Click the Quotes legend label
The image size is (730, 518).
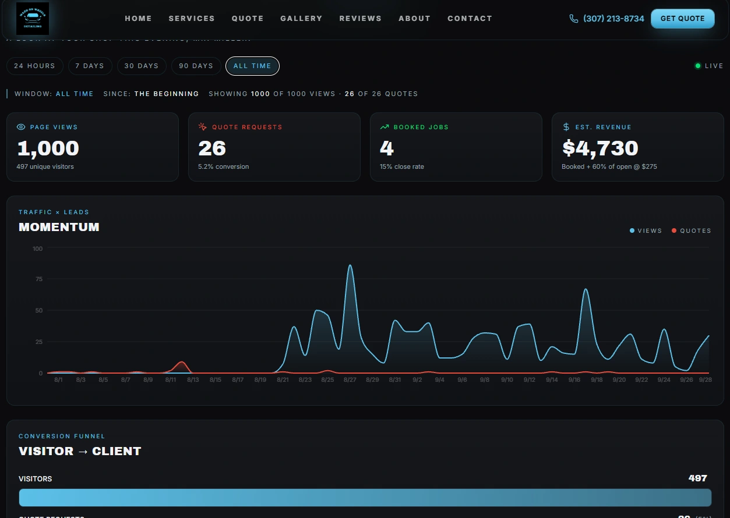pos(696,231)
